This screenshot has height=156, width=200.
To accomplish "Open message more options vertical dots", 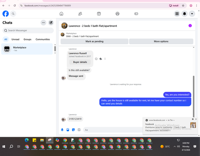I will [105, 59].
